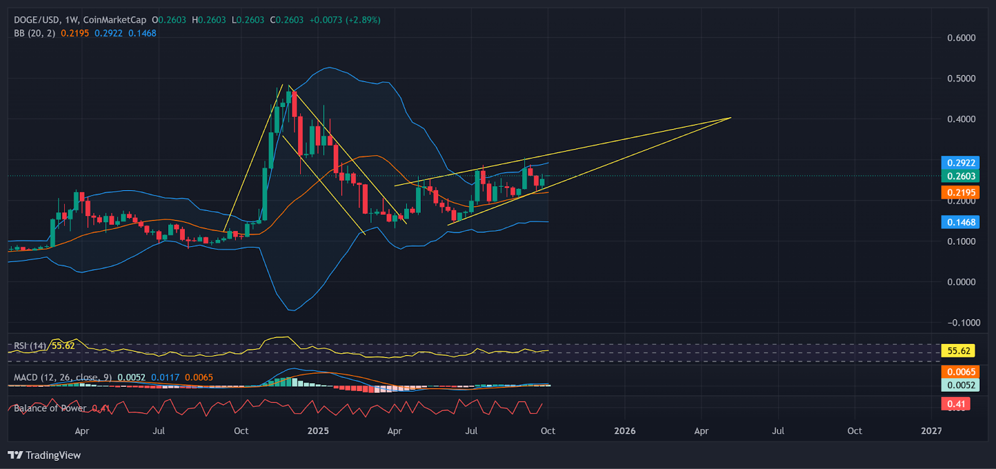
Task: Click the yellow 55.62 RSI value tag
Action: point(958,351)
